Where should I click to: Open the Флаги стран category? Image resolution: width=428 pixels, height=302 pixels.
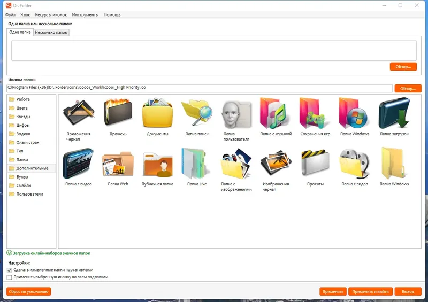click(x=31, y=142)
